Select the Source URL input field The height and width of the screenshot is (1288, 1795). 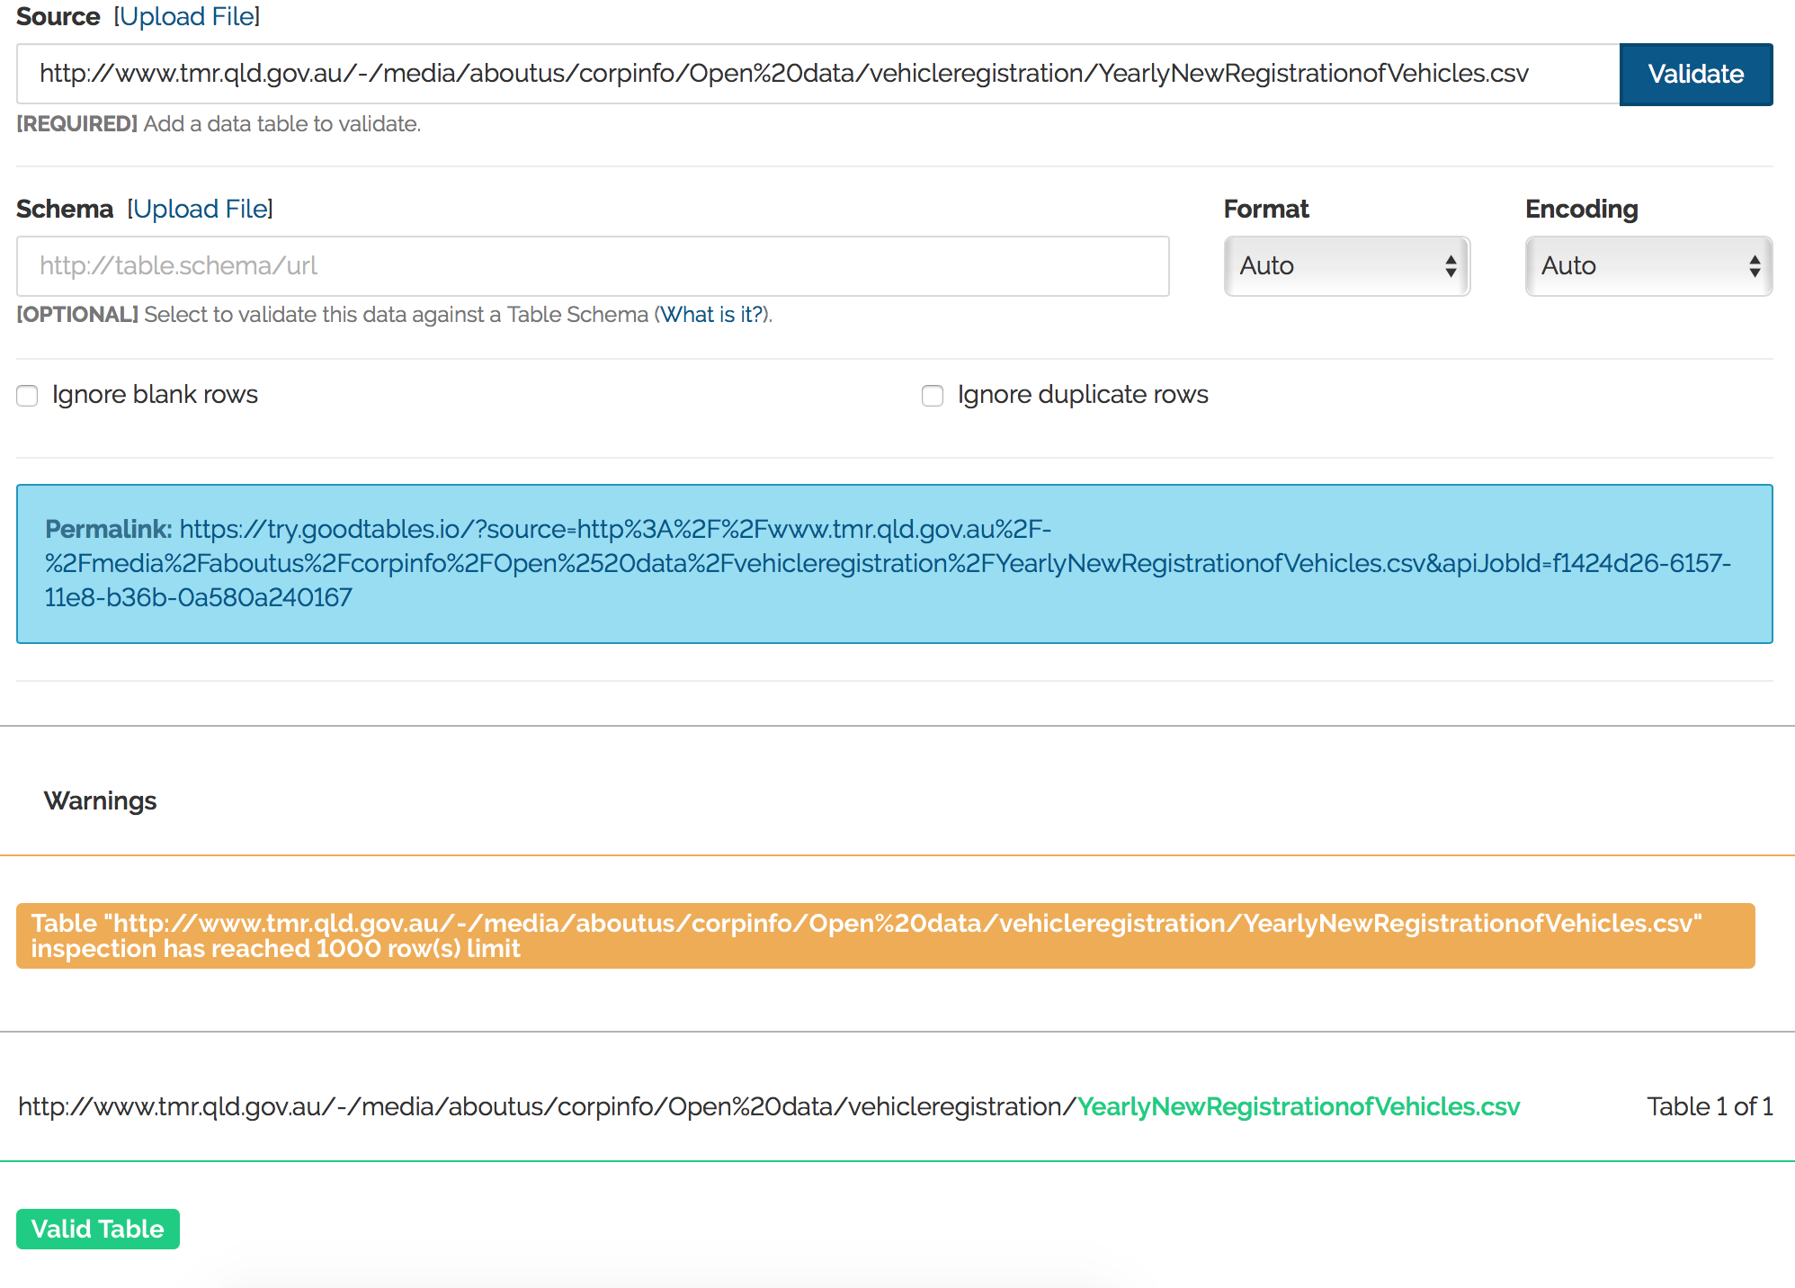coord(809,74)
